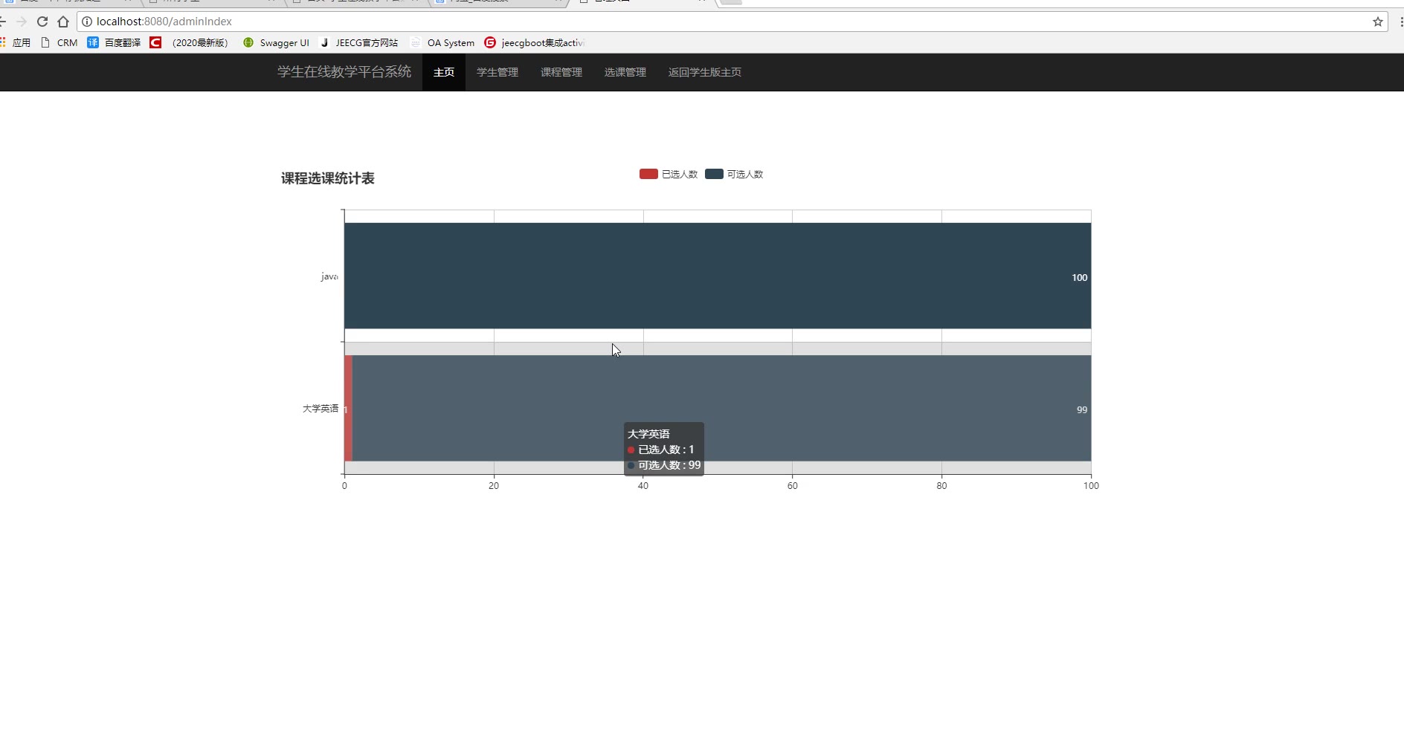
Task: Open the CRM bookmark
Action: [59, 42]
